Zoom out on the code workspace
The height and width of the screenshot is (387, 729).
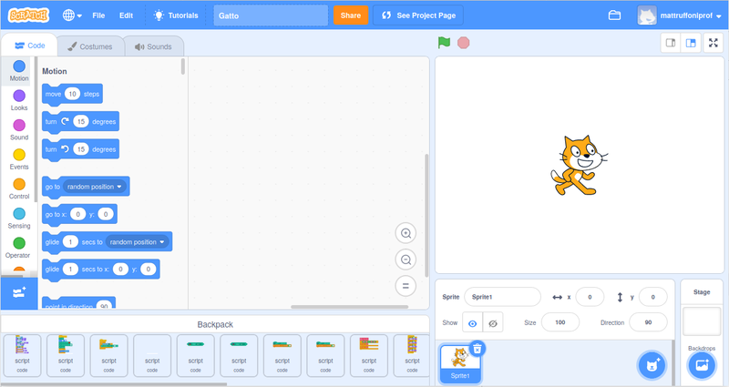click(406, 260)
